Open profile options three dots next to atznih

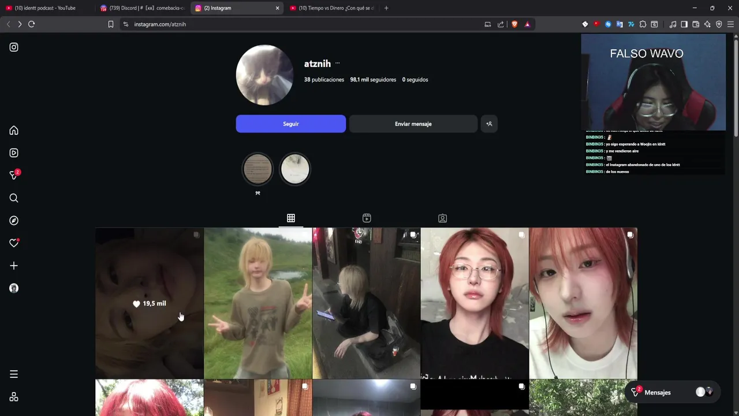[338, 64]
